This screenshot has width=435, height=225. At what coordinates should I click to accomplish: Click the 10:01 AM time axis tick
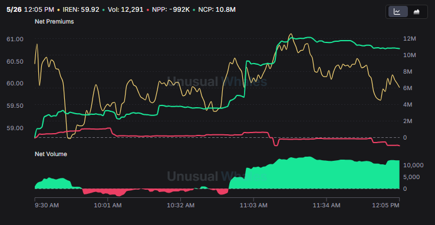[108, 206]
